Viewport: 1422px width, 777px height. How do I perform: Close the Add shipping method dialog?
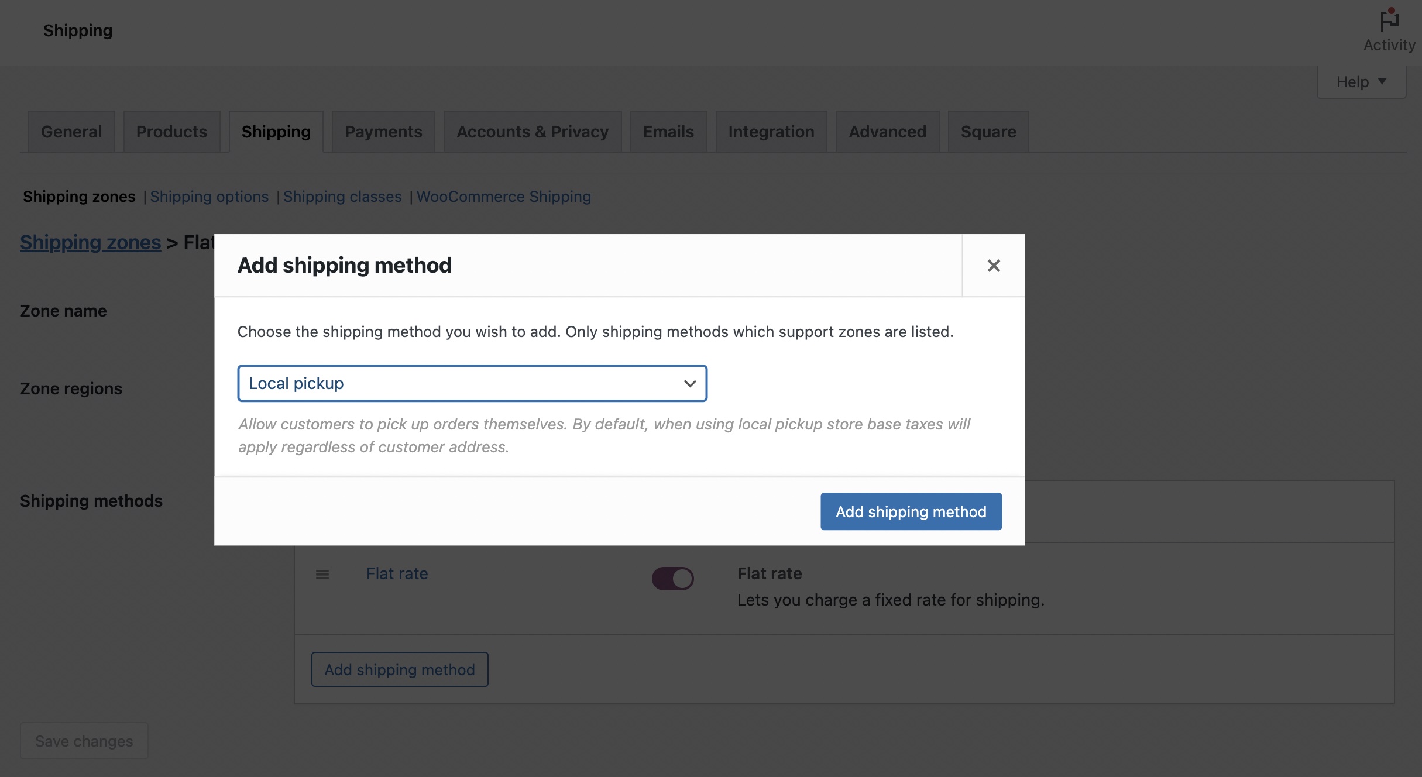point(993,266)
